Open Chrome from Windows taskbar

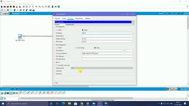click(82, 103)
